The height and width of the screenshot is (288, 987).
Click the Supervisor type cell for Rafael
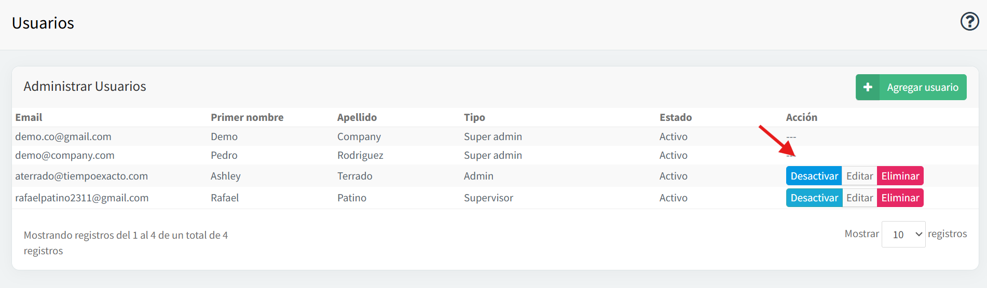(x=488, y=198)
